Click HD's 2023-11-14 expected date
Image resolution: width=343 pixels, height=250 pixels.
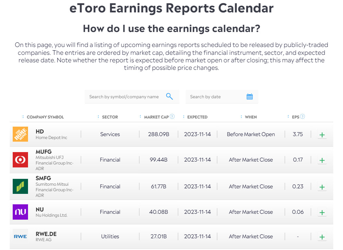(x=197, y=134)
